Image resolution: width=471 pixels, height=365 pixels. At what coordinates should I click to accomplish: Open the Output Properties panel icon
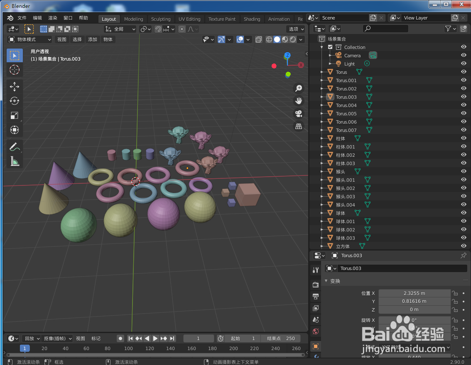pyautogui.click(x=315, y=297)
